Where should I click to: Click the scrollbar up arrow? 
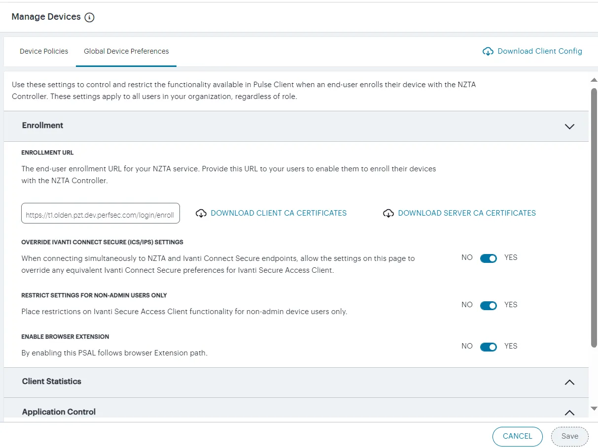tap(594, 80)
